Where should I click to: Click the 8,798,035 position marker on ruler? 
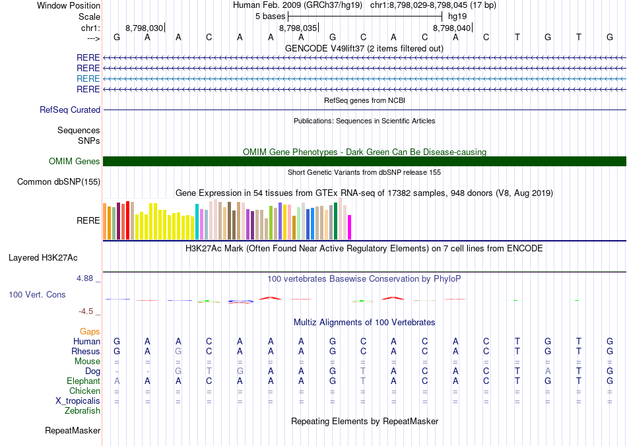click(x=298, y=28)
